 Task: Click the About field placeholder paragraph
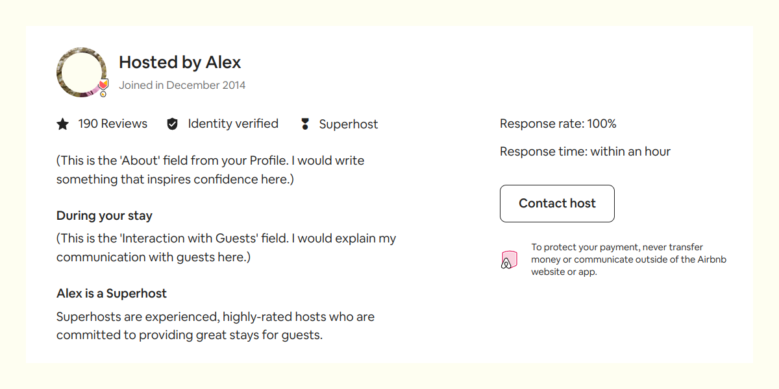click(x=210, y=170)
